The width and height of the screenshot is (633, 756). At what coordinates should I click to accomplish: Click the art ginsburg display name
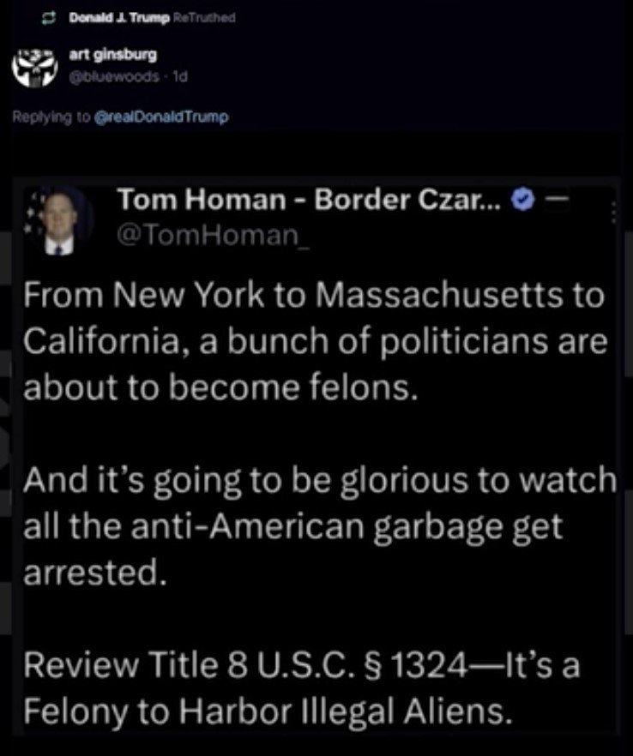point(113,55)
